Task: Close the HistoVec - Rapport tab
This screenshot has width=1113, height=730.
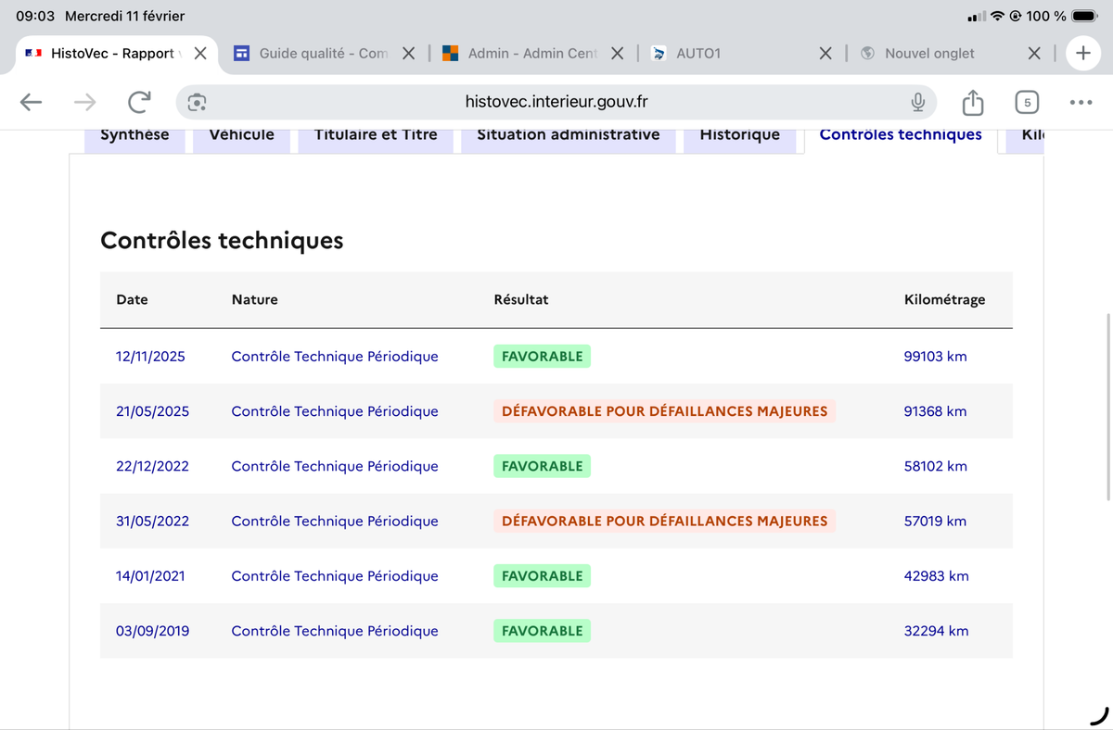Action: tap(200, 53)
